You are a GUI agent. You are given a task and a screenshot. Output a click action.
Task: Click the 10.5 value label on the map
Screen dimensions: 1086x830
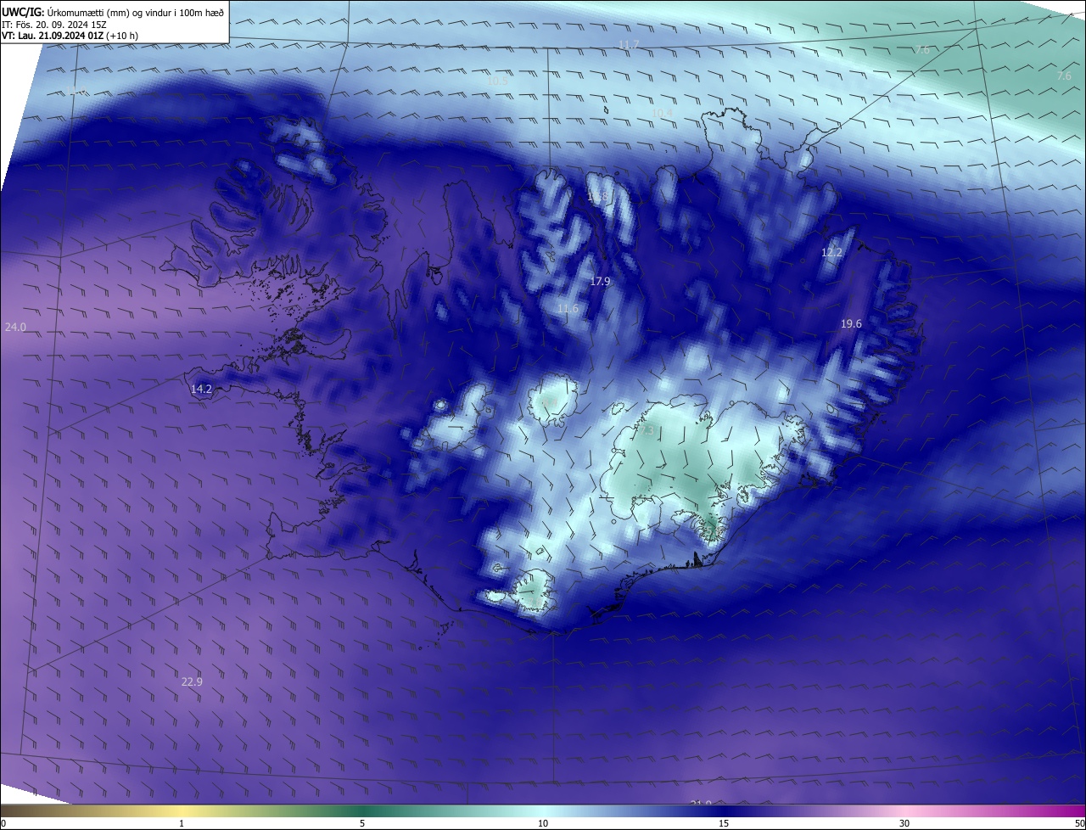(x=497, y=81)
